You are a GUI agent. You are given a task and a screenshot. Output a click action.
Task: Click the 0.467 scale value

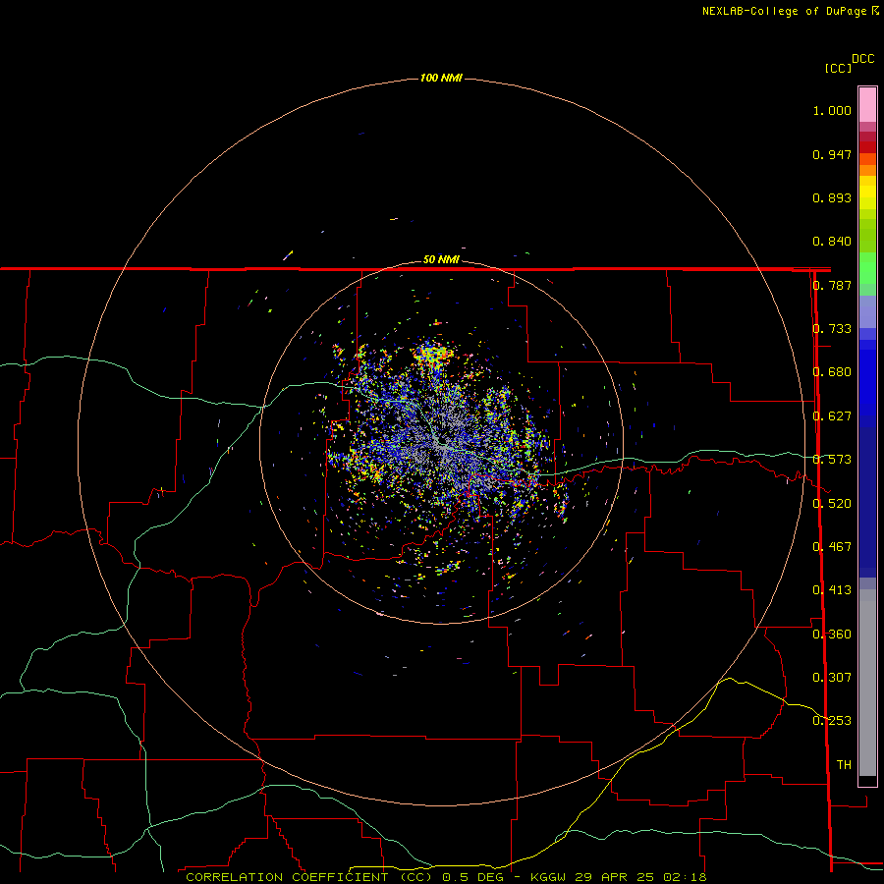coord(832,547)
